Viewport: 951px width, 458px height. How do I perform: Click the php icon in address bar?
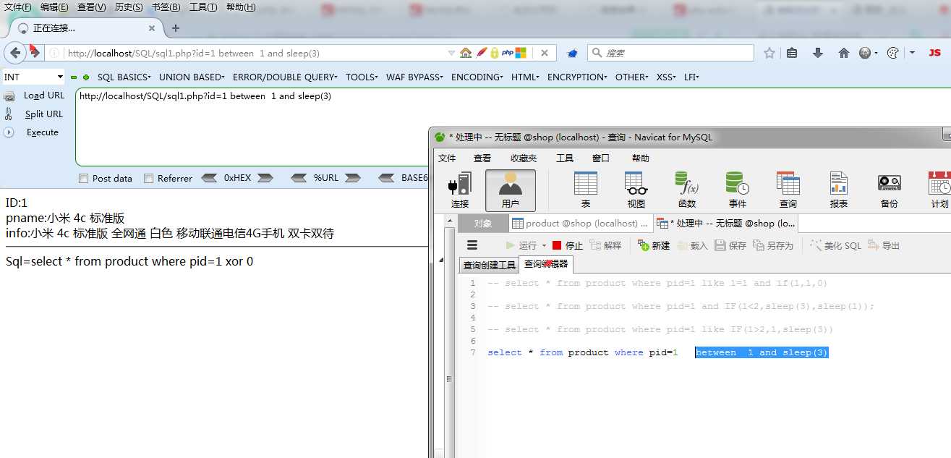pyautogui.click(x=508, y=53)
